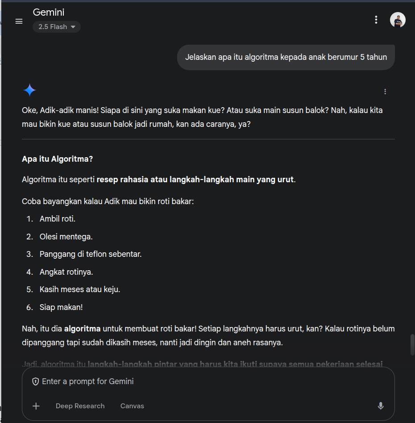Click the Gemini sparkle icon beside response

pyautogui.click(x=29, y=91)
